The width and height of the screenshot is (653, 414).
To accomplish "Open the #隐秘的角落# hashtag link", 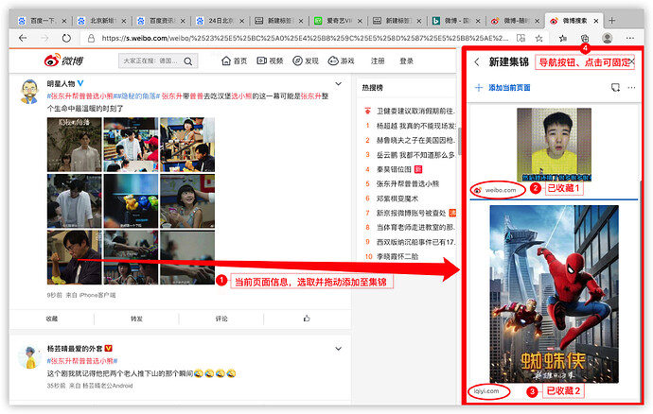I will pyautogui.click(x=137, y=96).
